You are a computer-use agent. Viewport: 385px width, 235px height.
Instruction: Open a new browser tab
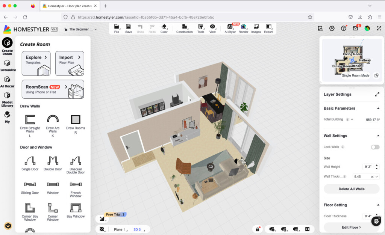tap(105, 6)
